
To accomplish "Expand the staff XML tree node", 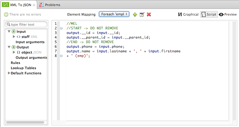I will click(14, 37).
